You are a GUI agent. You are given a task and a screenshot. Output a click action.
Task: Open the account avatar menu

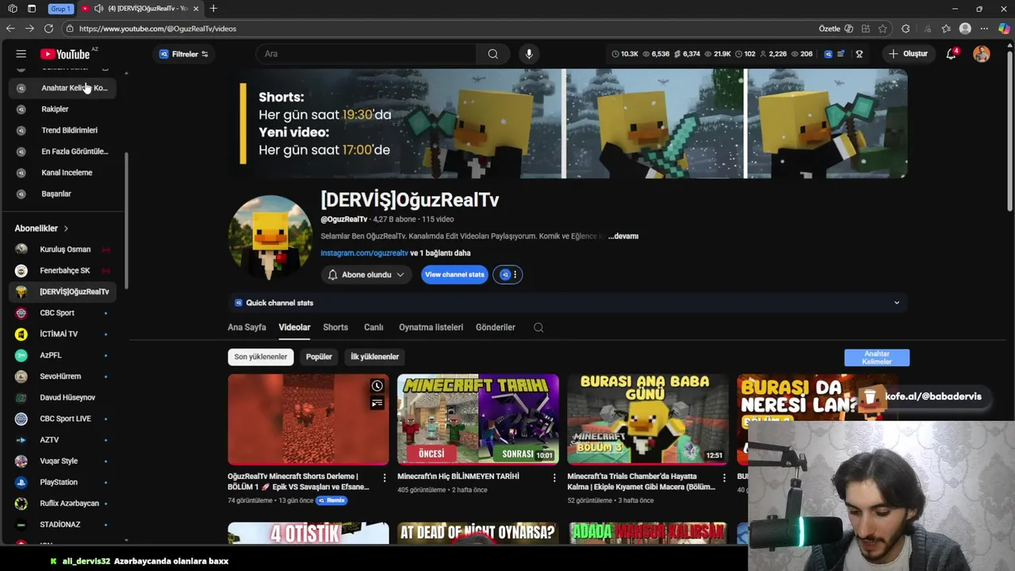click(x=982, y=54)
